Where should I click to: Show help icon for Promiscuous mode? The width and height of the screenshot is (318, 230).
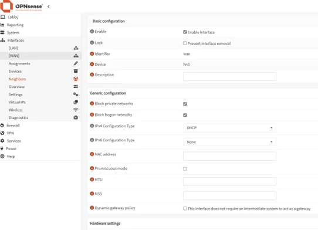92,168
